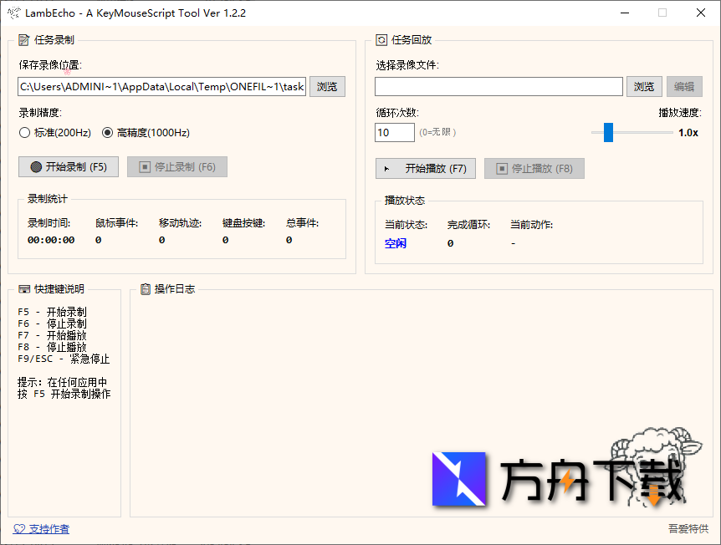Click the LambEcho app icon in title bar

point(13,13)
